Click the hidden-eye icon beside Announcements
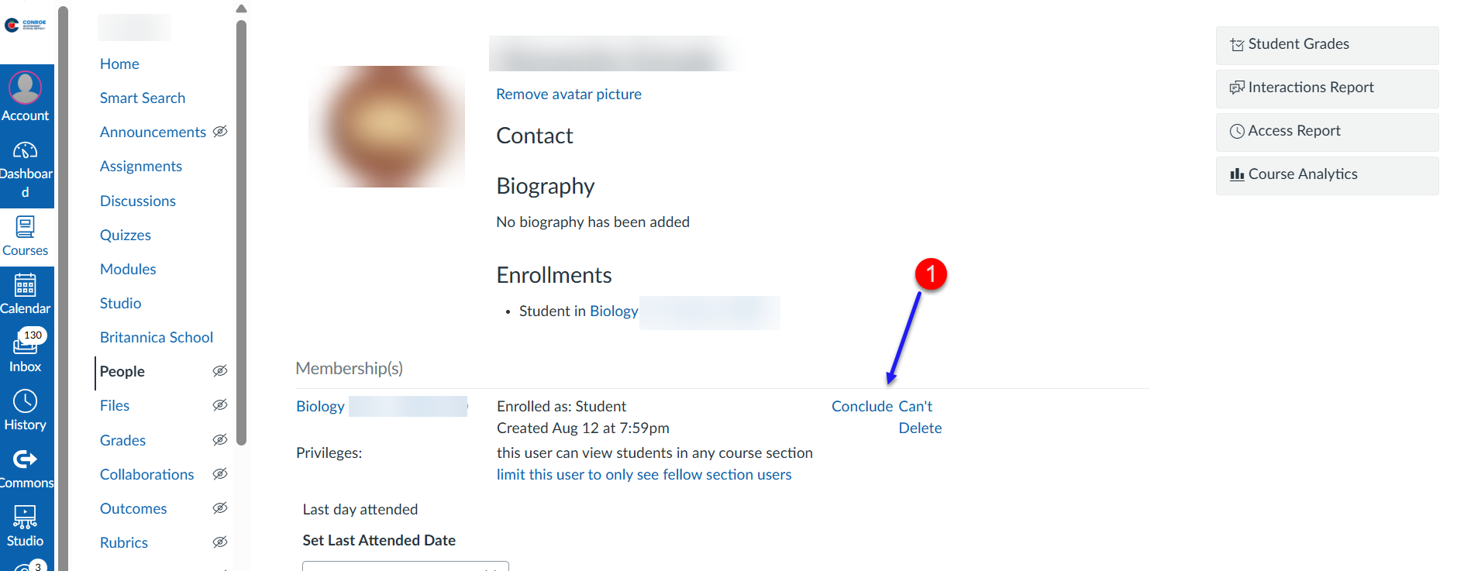 click(220, 132)
